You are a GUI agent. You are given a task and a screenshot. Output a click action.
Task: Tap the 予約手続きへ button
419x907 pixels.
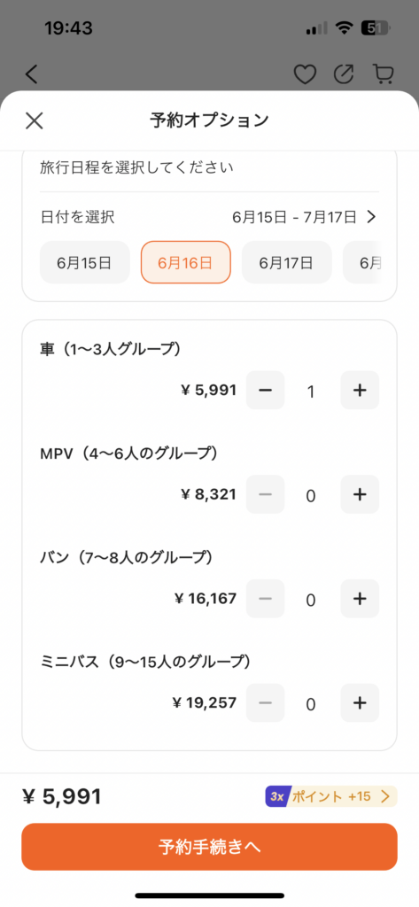tap(209, 847)
